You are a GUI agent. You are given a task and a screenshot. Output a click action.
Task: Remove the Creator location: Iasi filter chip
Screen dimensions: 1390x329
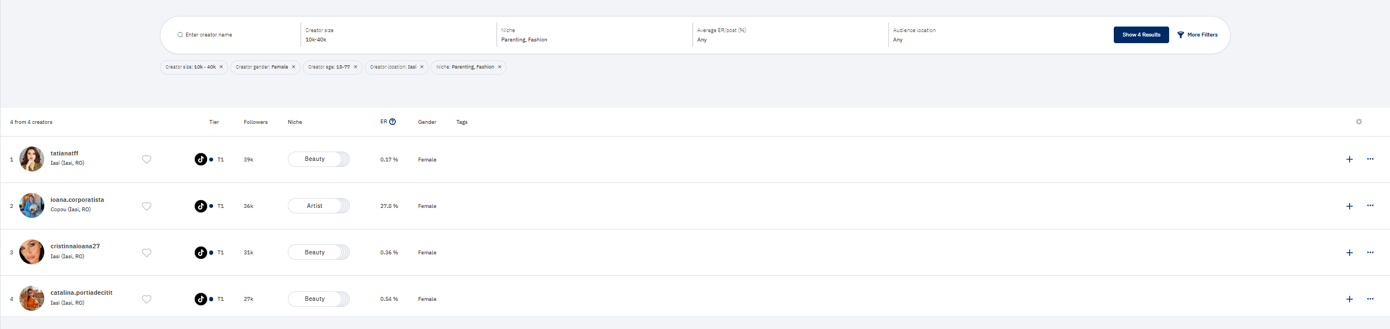(x=422, y=67)
